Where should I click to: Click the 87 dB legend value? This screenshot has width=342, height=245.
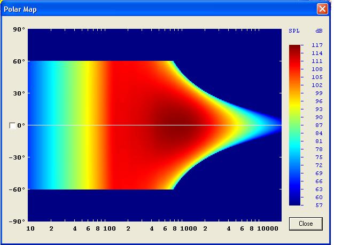(319, 125)
